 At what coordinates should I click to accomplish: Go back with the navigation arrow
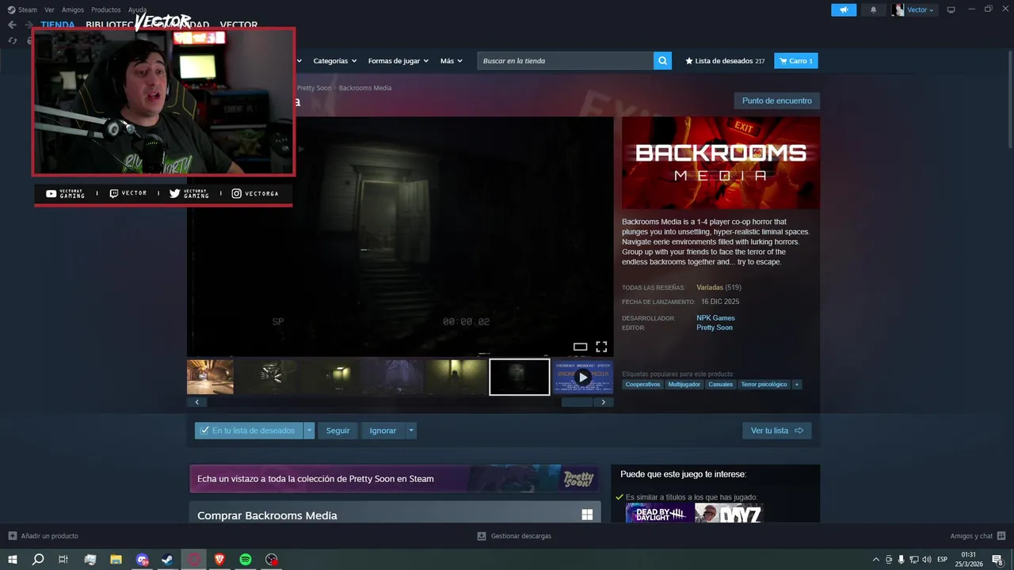coord(12,25)
